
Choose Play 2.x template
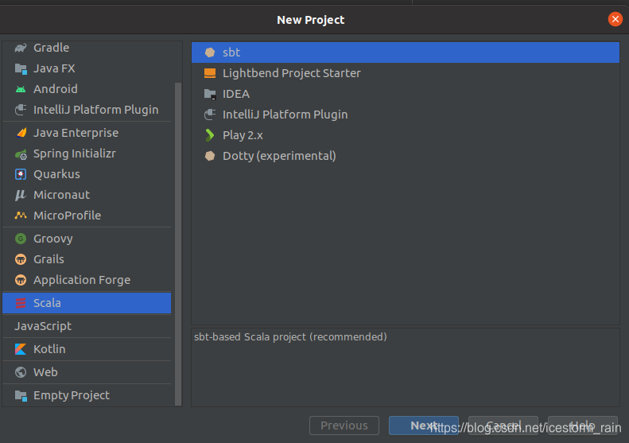406,135
